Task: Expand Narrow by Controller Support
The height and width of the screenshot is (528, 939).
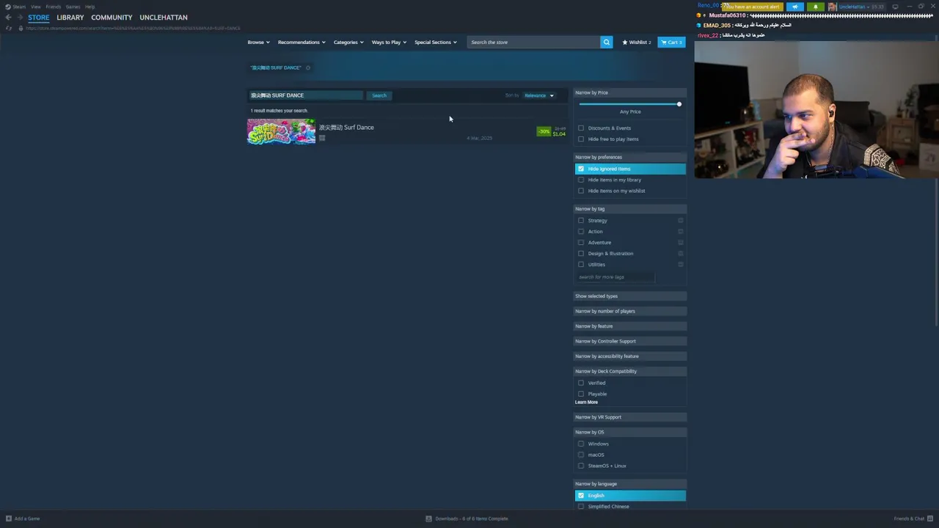Action: coord(630,341)
